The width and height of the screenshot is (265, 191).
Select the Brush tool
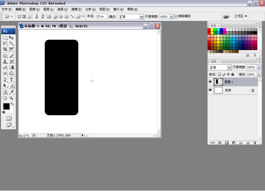click(11, 56)
